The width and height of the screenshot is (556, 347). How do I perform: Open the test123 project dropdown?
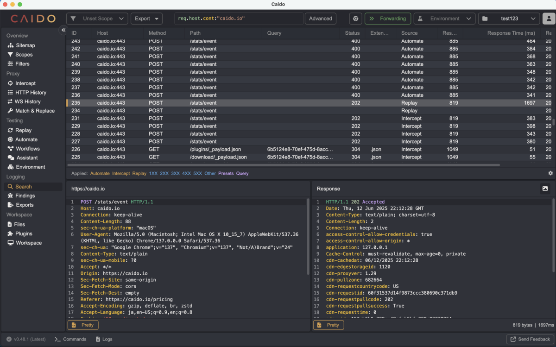pos(508,19)
